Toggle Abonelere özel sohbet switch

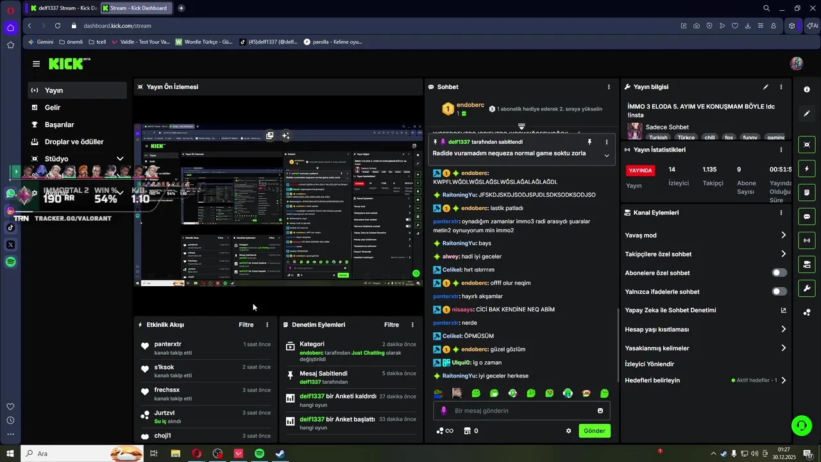(x=779, y=273)
